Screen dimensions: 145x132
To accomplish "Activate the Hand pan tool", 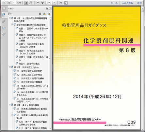I will coord(31,3).
